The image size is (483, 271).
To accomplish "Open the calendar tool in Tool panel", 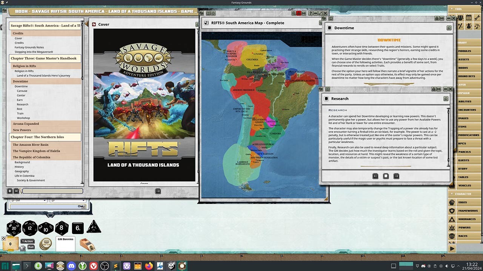I will coord(469,18).
